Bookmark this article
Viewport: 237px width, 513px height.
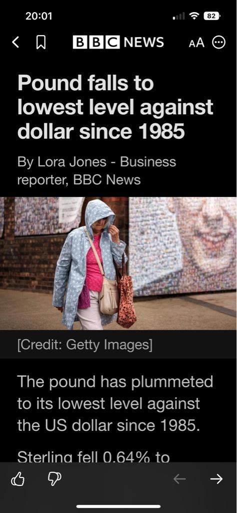coord(40,43)
